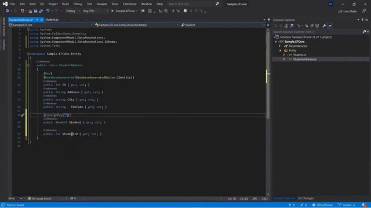The image size is (371, 208).
Task: Select StudentAddress.cs in Solution Explorer
Action: (305, 59)
